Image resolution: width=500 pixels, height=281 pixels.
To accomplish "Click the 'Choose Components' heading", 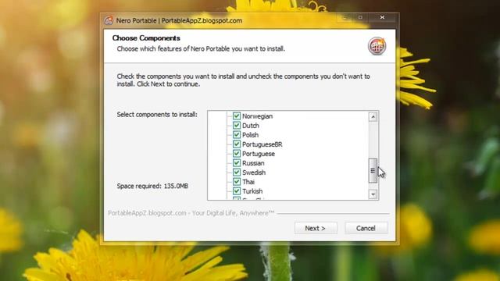I will click(146, 38).
